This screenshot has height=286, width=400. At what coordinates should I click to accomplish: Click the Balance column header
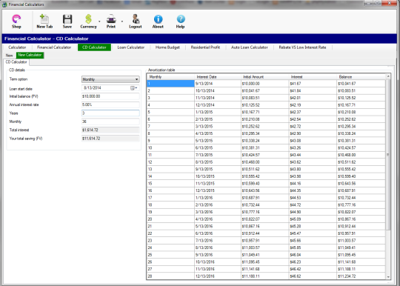click(x=361, y=77)
